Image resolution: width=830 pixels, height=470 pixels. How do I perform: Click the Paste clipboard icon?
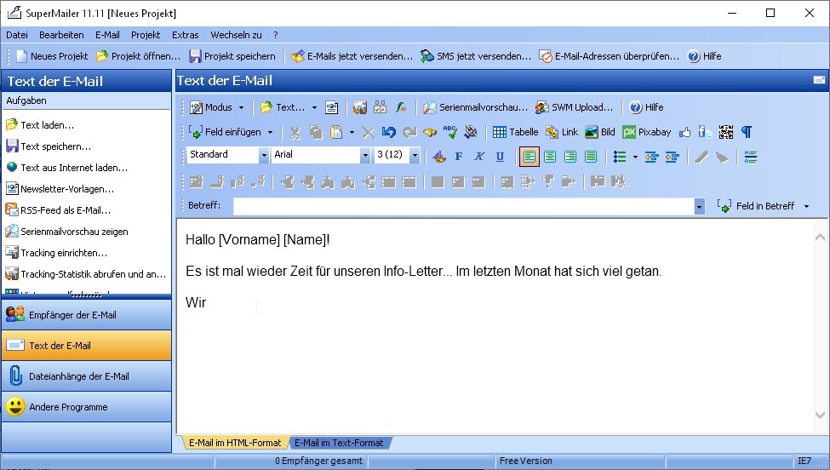pos(336,132)
